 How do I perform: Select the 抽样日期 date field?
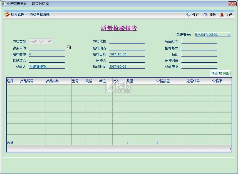click(127, 54)
